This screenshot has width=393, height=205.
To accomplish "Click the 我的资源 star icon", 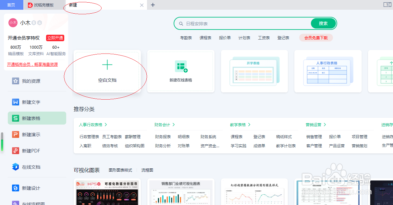I will [16, 81].
